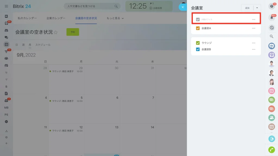Open the green phone call icon
278x156 pixels.
(x=271, y=150)
